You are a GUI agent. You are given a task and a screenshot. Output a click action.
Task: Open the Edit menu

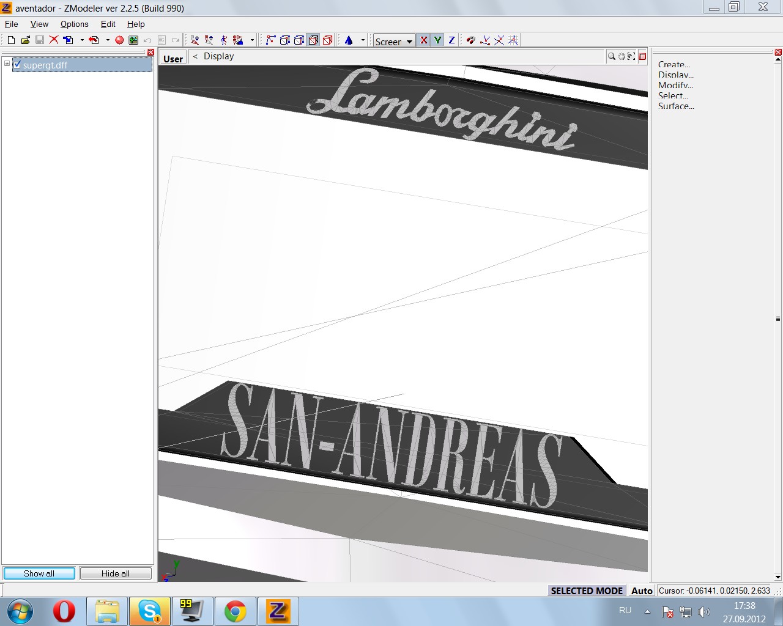pyautogui.click(x=108, y=24)
